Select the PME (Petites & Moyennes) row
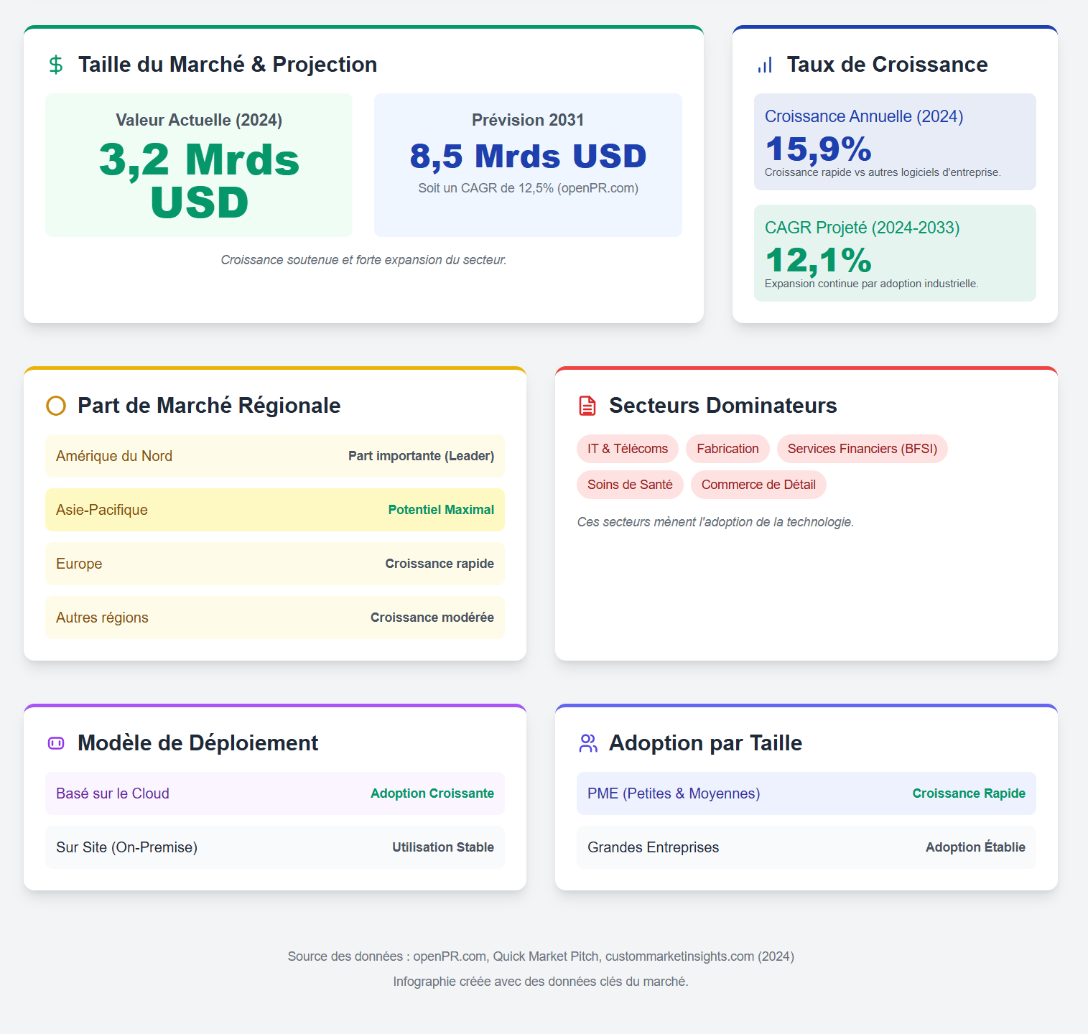 point(806,793)
